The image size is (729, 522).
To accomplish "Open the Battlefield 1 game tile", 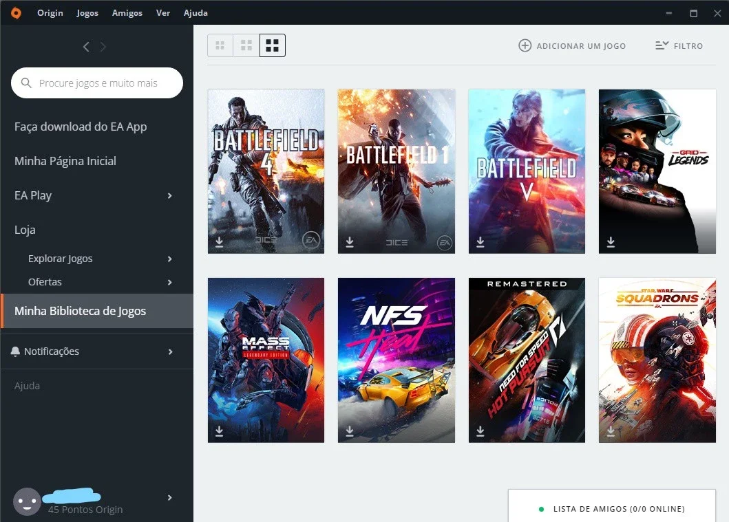I will (397, 171).
